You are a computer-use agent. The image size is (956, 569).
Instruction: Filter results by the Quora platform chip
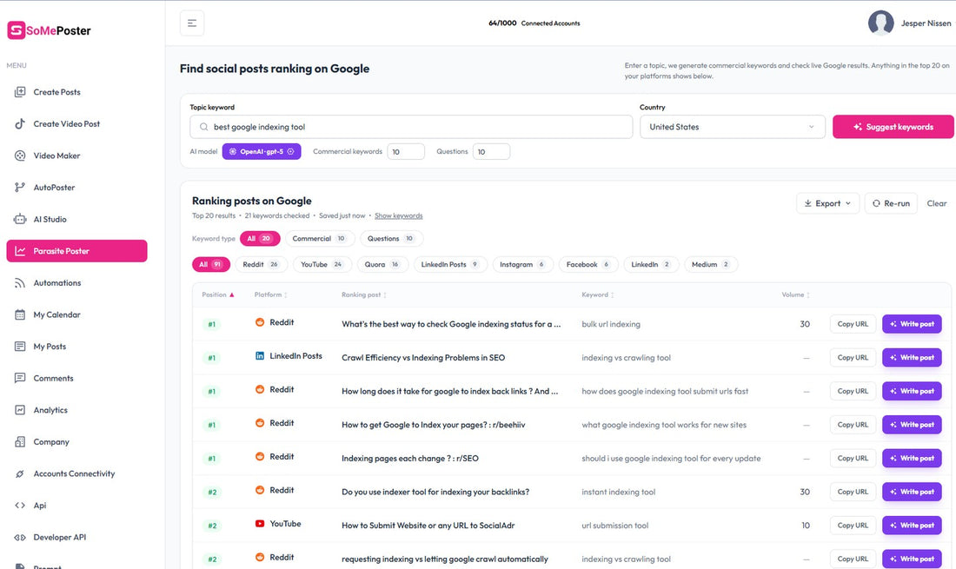pos(382,264)
